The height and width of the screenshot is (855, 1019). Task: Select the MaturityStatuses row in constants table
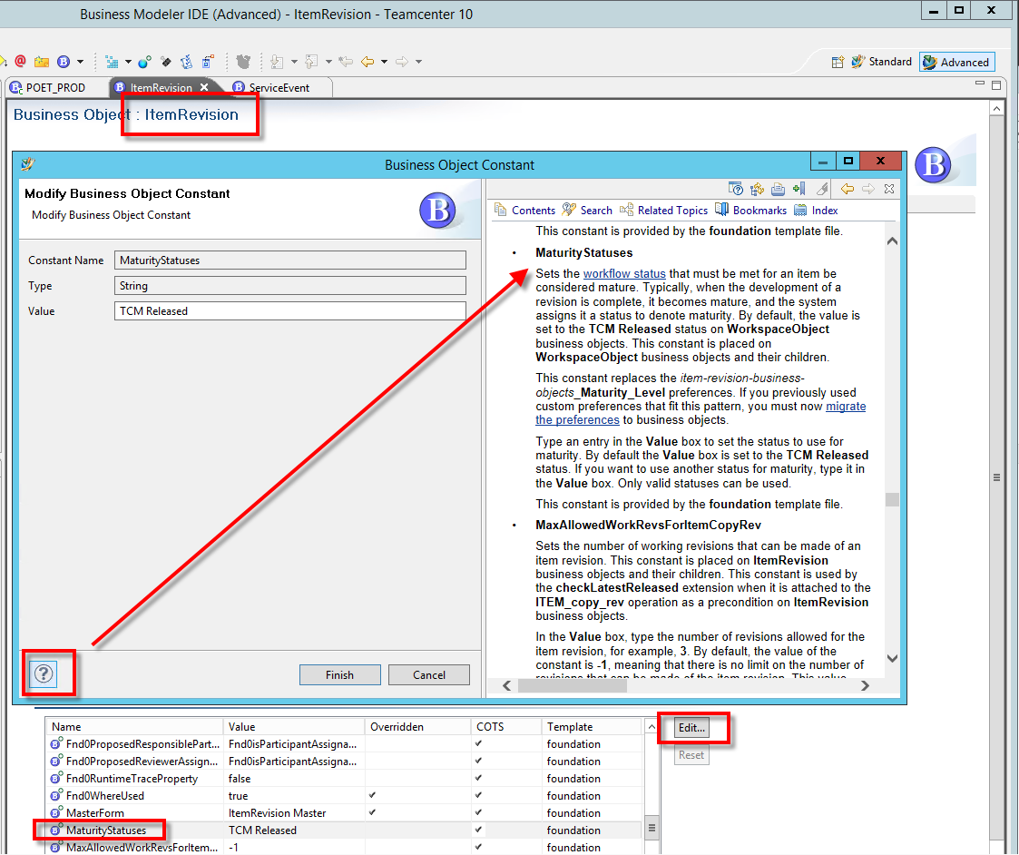[345, 830]
